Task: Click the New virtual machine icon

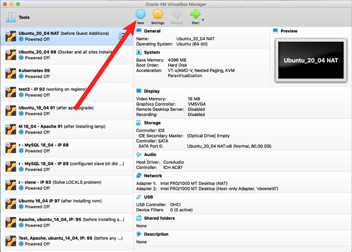Action: [141, 14]
